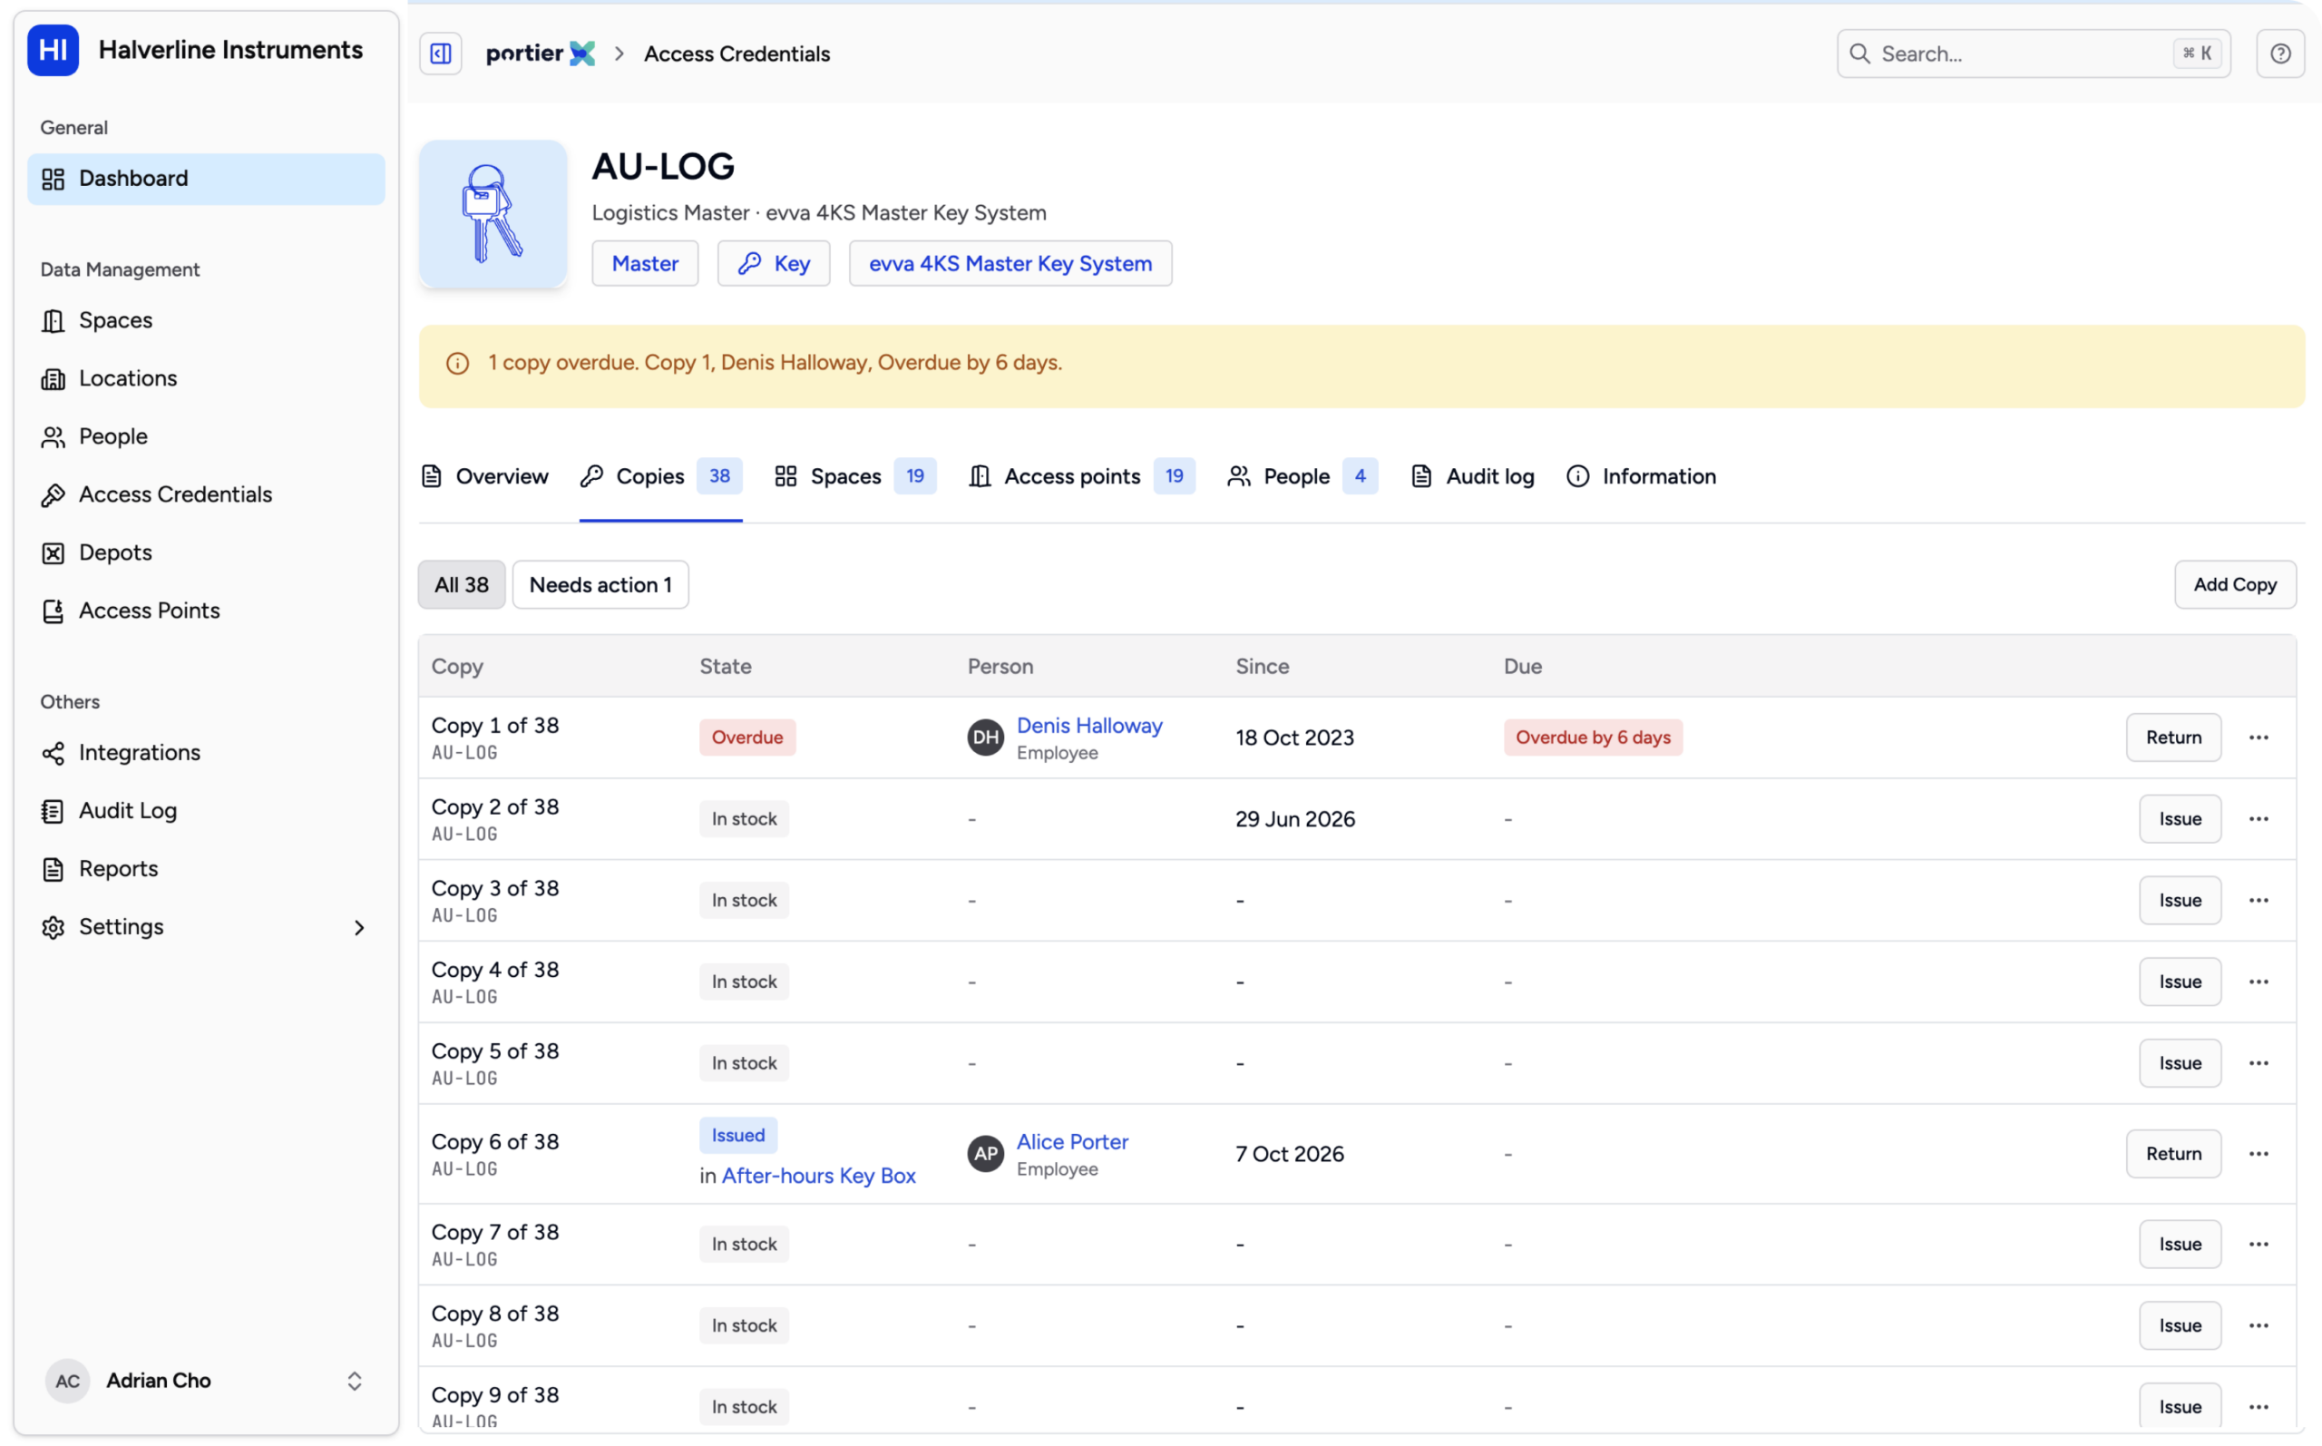Collapse the sidebar panel toggle icon
This screenshot has height=1446, width=2322.
point(441,54)
